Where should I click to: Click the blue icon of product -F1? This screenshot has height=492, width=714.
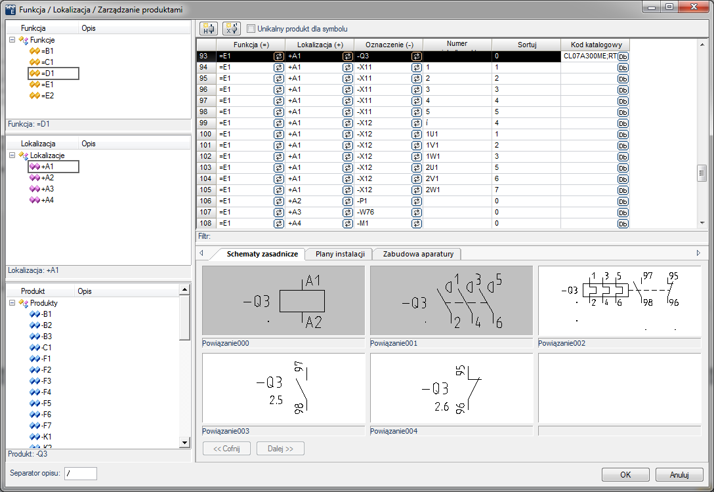(35, 359)
